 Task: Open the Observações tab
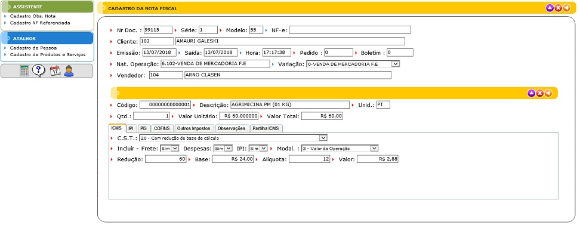[x=231, y=128]
